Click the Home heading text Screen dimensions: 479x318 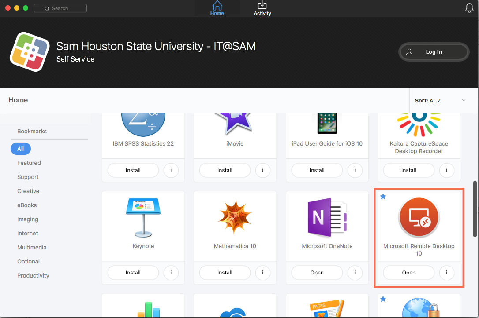[x=18, y=100]
